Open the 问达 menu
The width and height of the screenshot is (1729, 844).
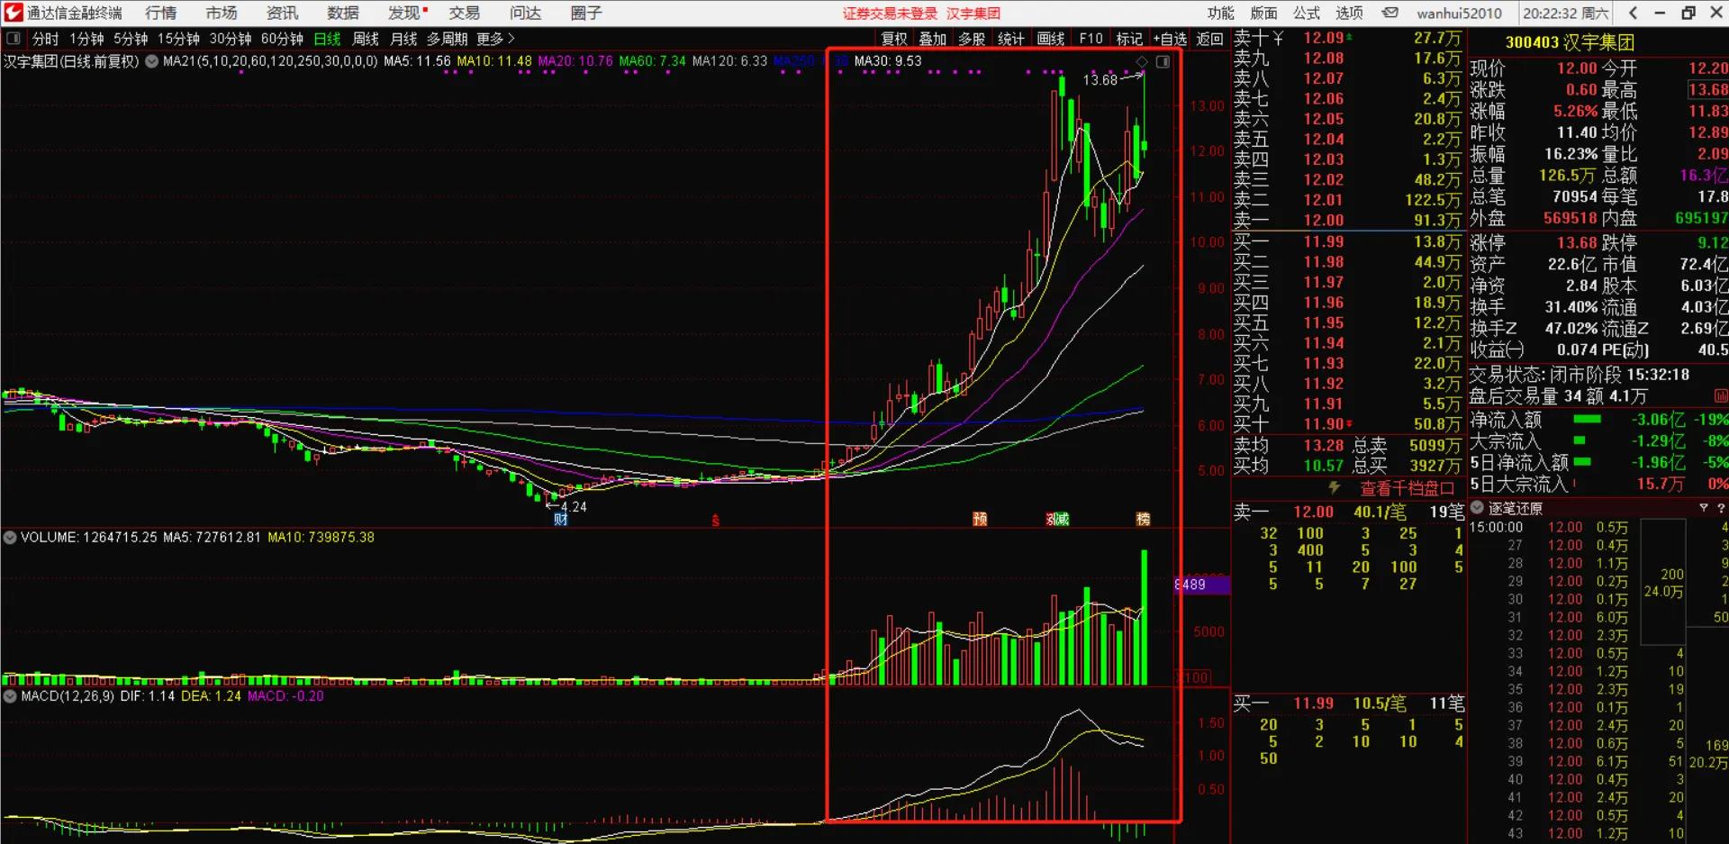(525, 13)
